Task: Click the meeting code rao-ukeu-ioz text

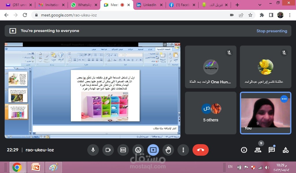Action: (40, 150)
